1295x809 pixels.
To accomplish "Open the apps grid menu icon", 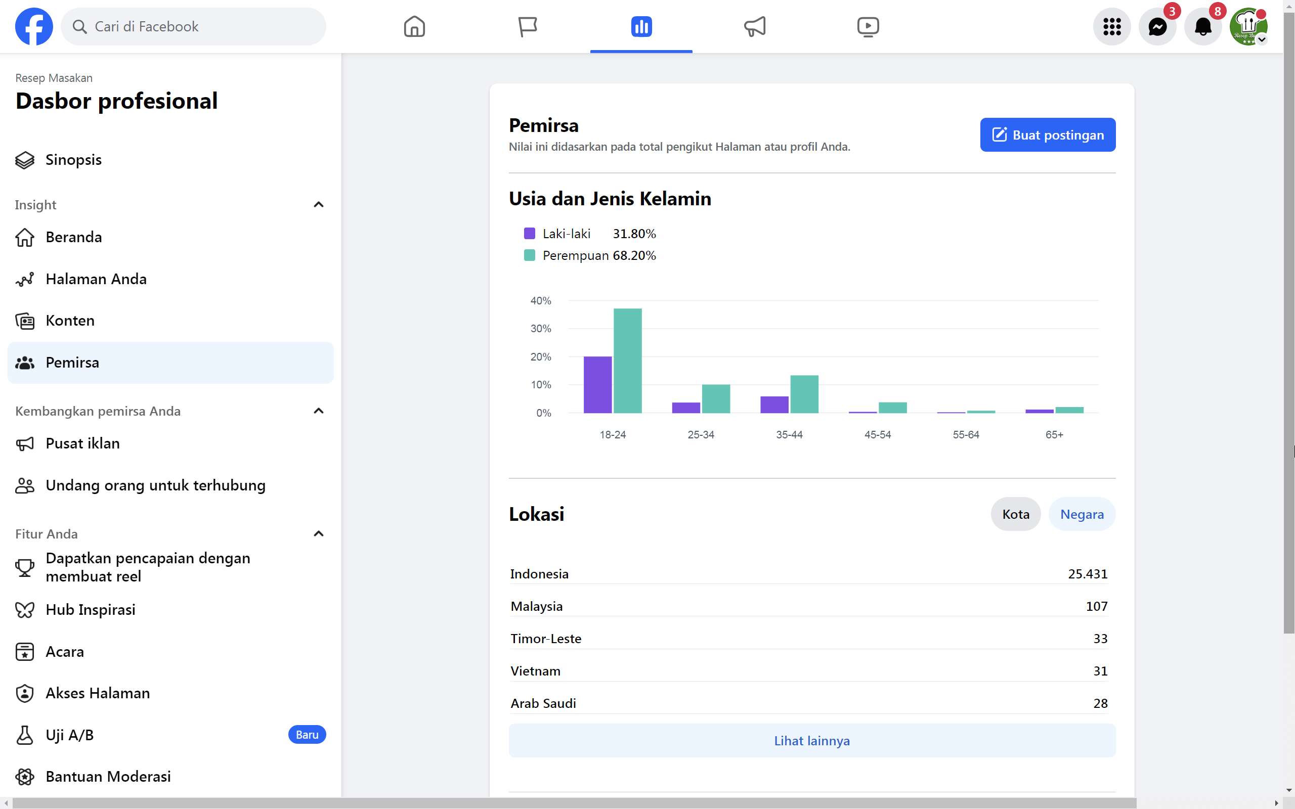I will coord(1112,26).
